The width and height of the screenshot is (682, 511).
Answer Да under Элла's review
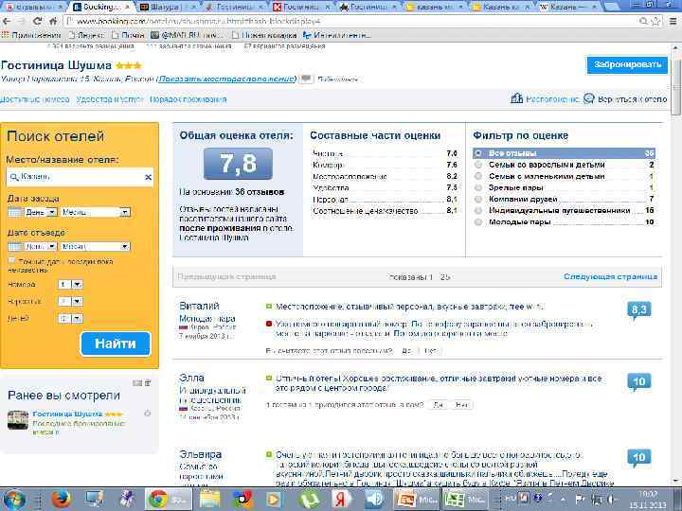click(x=439, y=405)
